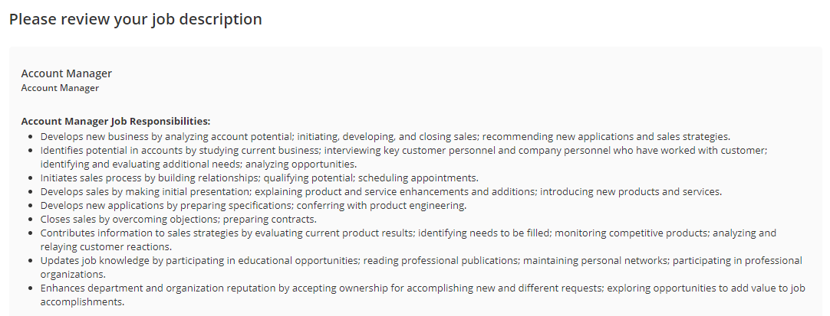The width and height of the screenshot is (830, 316).
Task: Select the 'Develops sales by making initial presentation' line
Action: click(x=381, y=191)
